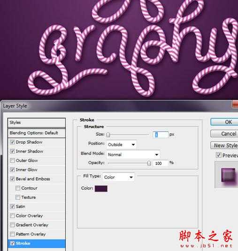Select the highlighted Stroke row label
The height and width of the screenshot is (251, 238).
pyautogui.click(x=23, y=243)
